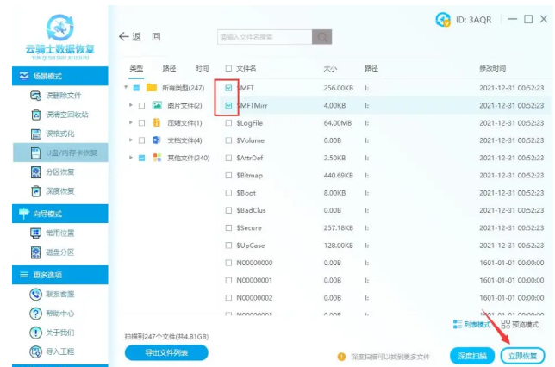The image size is (555, 367).
Task: Open 误清空回收站 recovery icon
Action: tap(36, 115)
